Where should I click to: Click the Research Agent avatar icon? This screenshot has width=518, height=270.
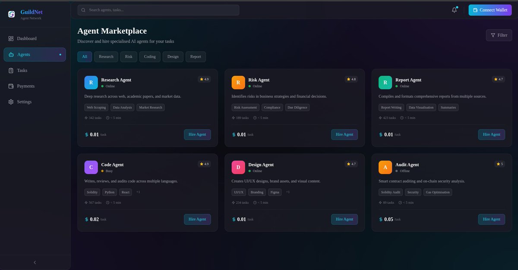(91, 82)
